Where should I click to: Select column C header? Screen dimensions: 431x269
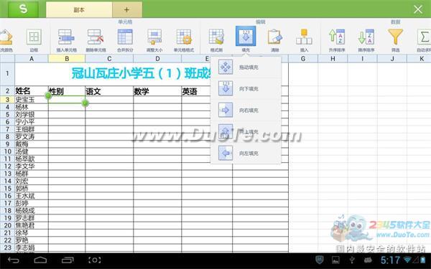(109, 59)
